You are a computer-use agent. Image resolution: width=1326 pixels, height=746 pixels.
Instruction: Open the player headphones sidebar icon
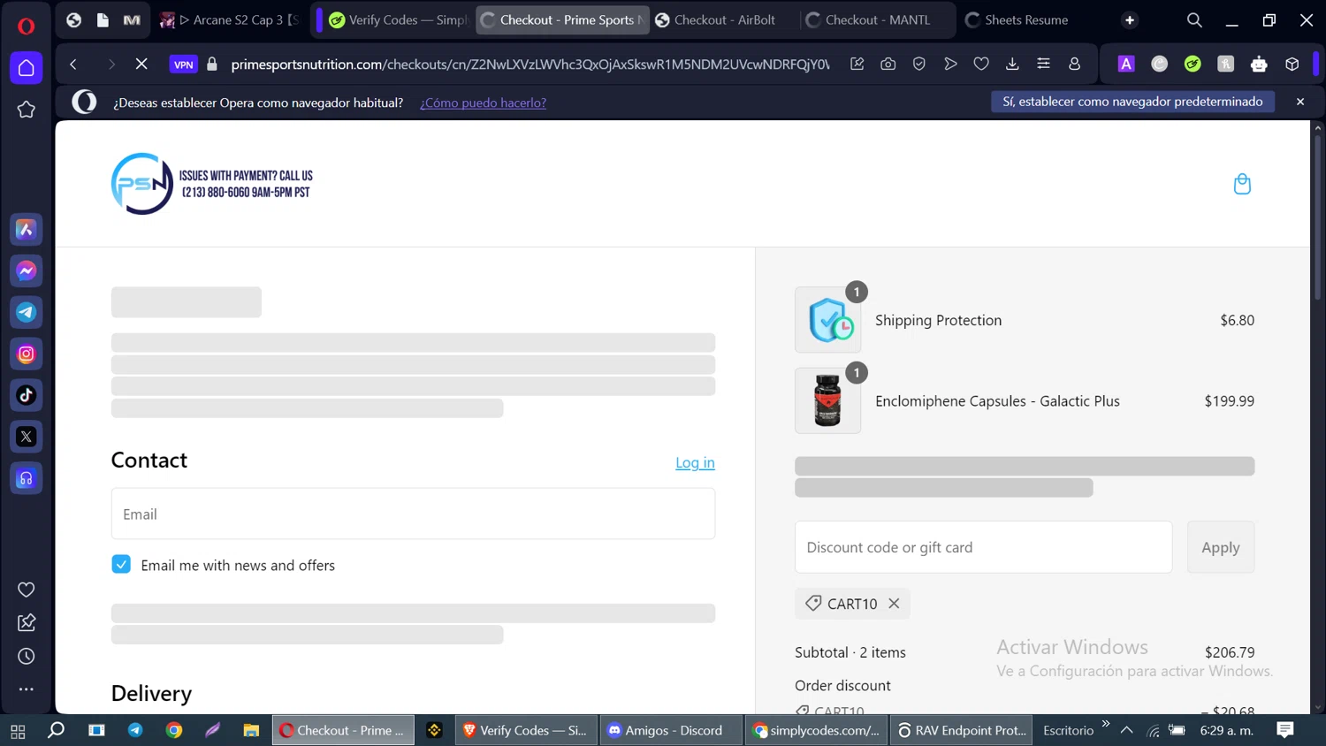(27, 478)
